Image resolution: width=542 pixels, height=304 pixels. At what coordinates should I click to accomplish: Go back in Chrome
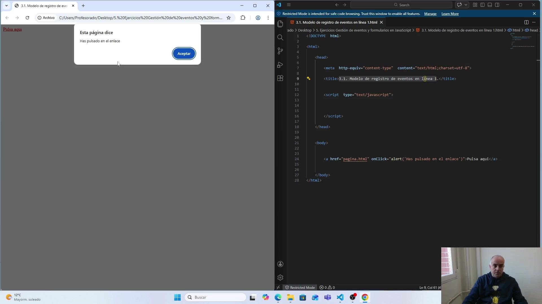pyautogui.click(x=7, y=18)
